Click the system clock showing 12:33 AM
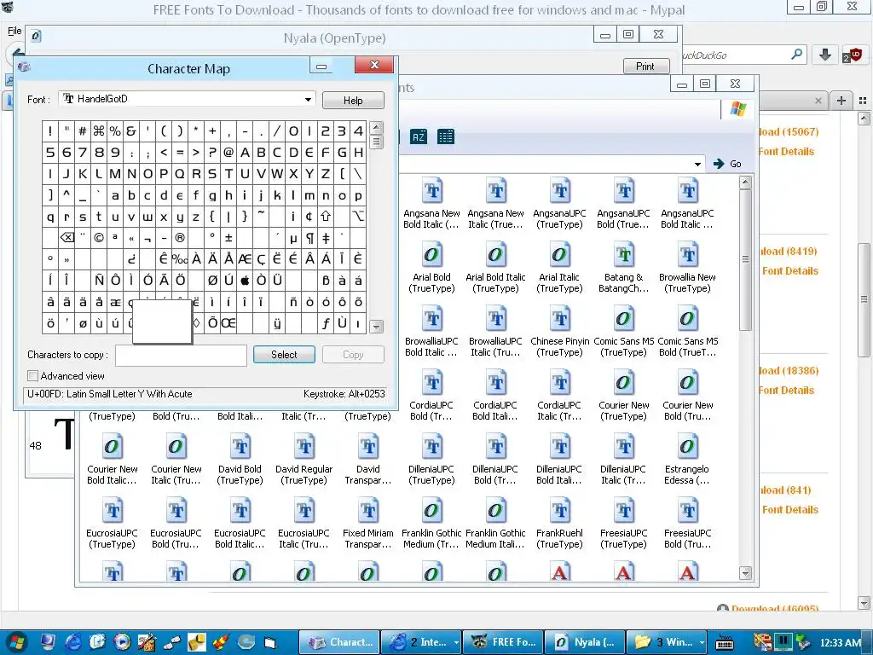This screenshot has width=873, height=655. click(840, 643)
